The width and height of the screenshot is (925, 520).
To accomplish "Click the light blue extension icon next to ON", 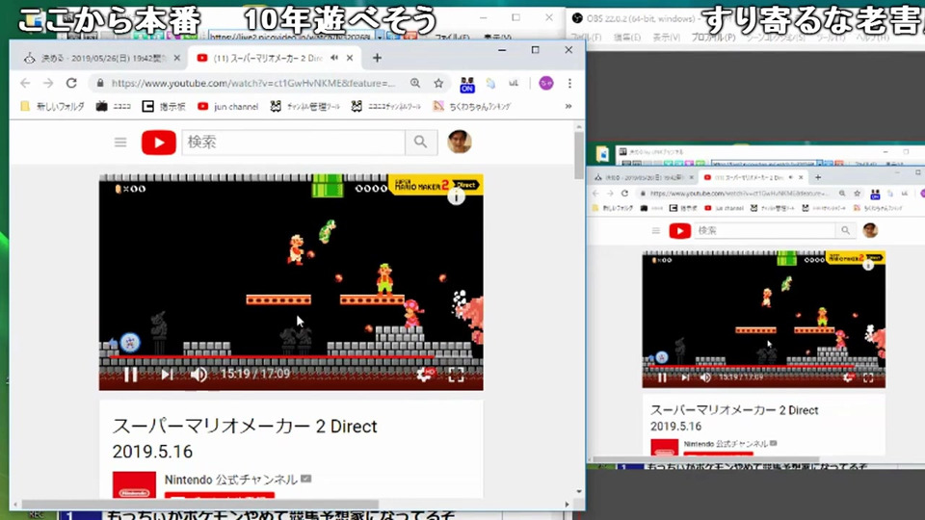I will tap(490, 83).
